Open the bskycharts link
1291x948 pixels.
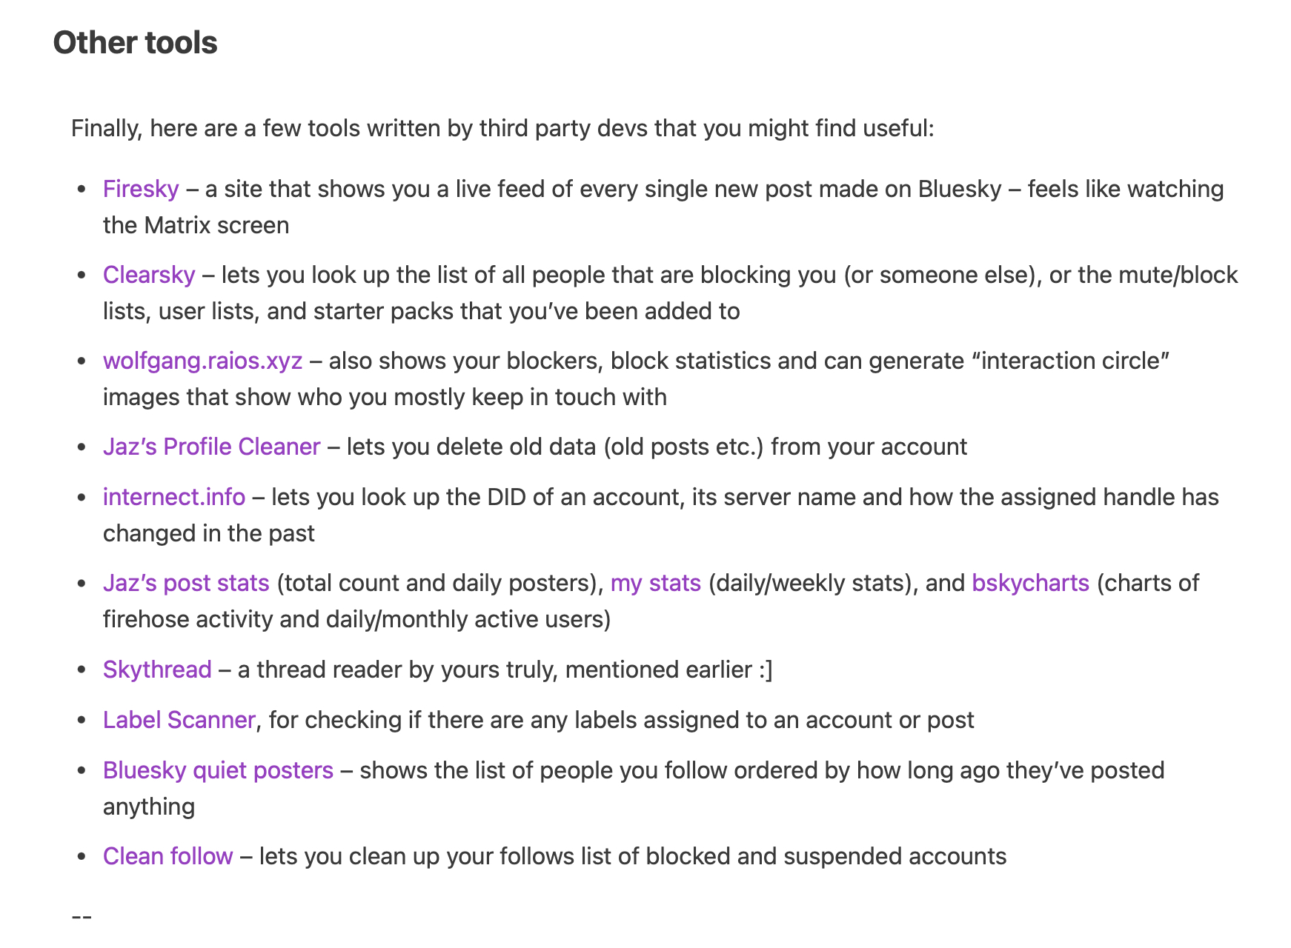(1030, 584)
